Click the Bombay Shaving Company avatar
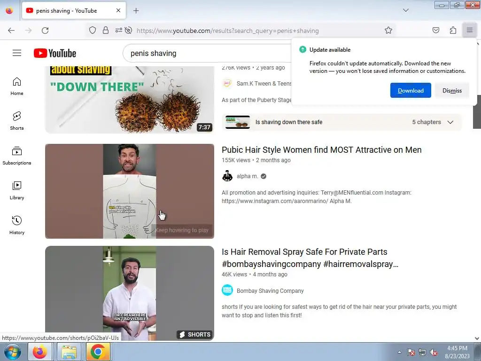481x361 pixels. click(x=227, y=290)
